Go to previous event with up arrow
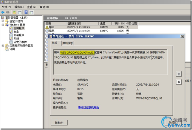 pyautogui.click(x=179, y=74)
